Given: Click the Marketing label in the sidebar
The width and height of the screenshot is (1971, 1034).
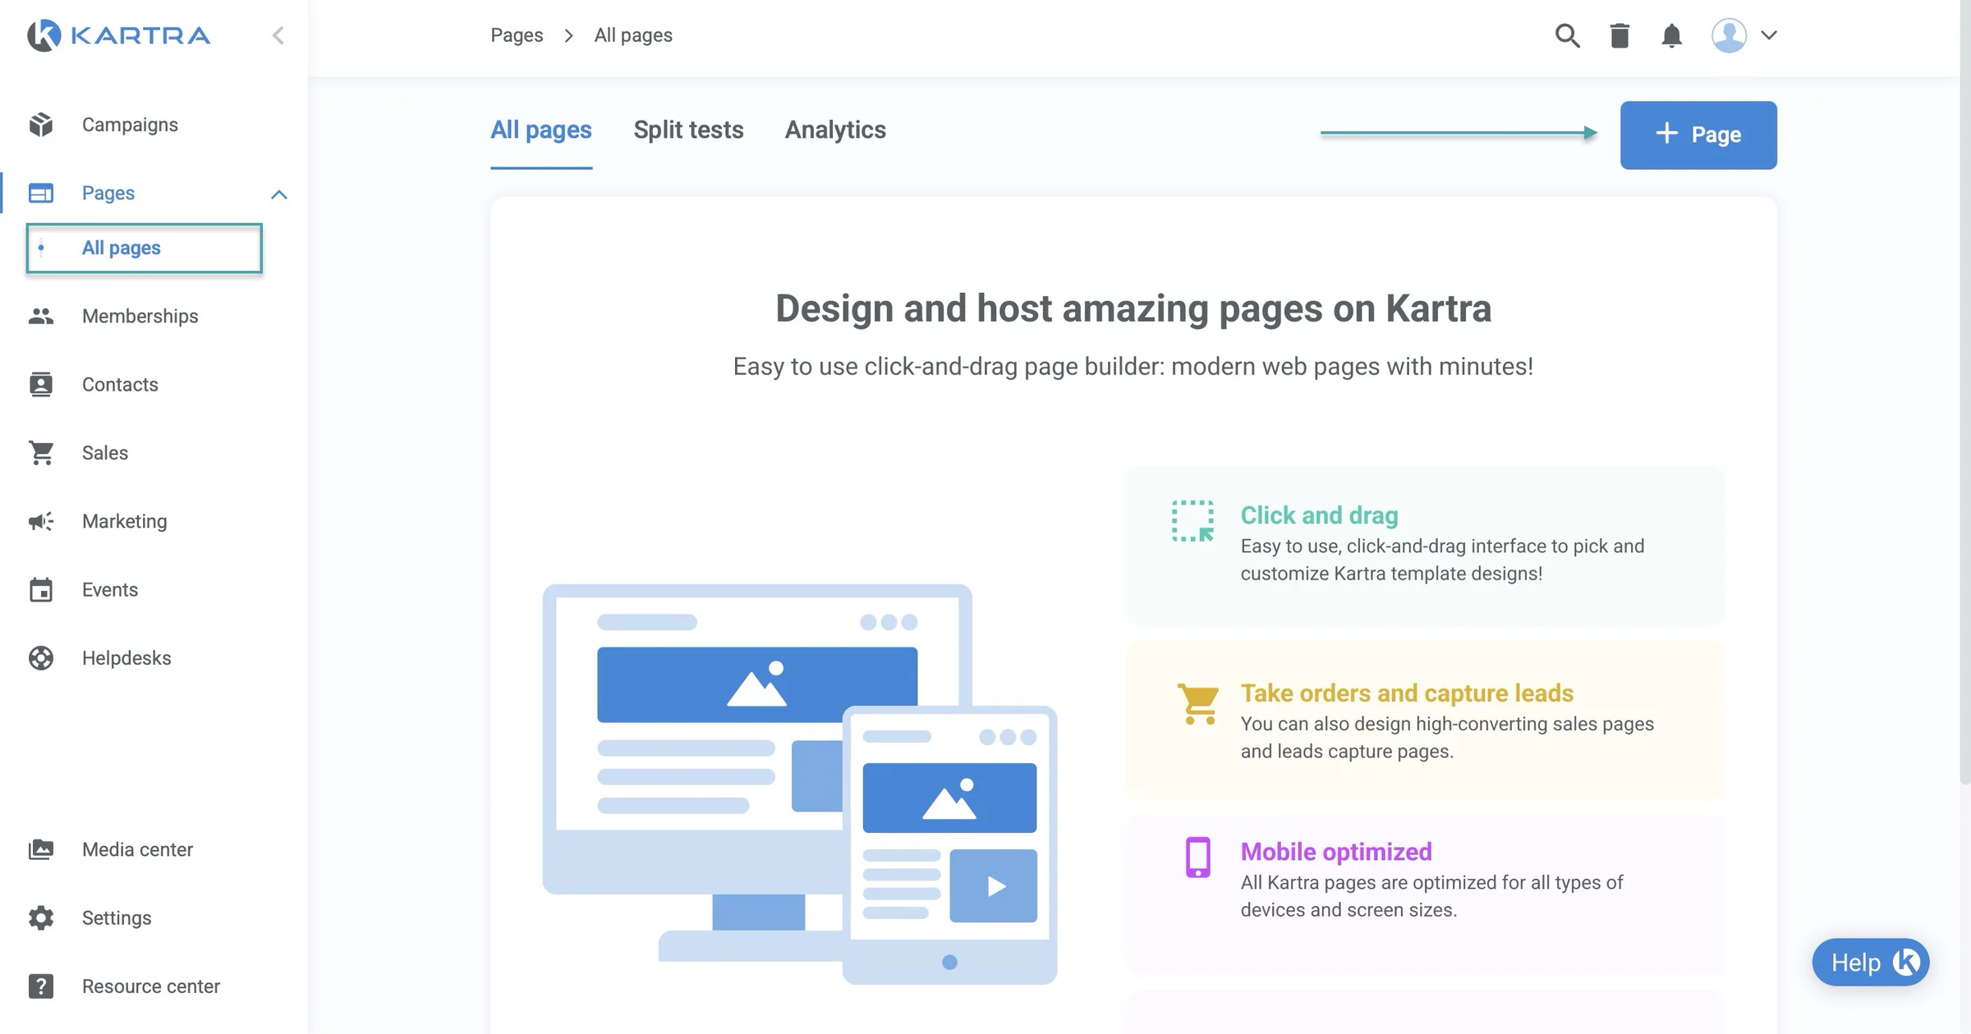Looking at the screenshot, I should 124,521.
